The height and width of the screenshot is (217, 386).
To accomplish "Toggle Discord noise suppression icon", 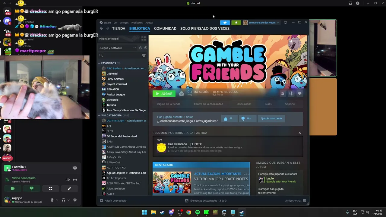I will (68, 180).
